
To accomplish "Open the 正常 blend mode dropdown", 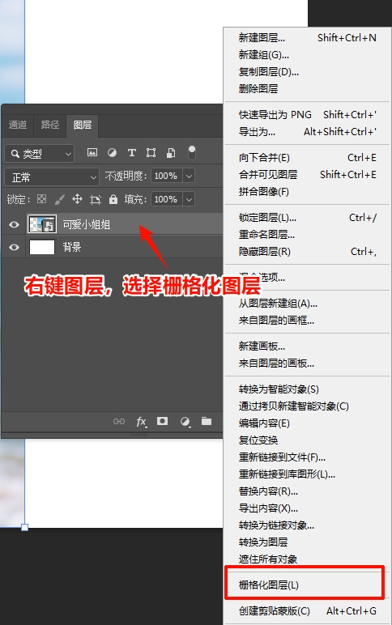I will 52,177.
